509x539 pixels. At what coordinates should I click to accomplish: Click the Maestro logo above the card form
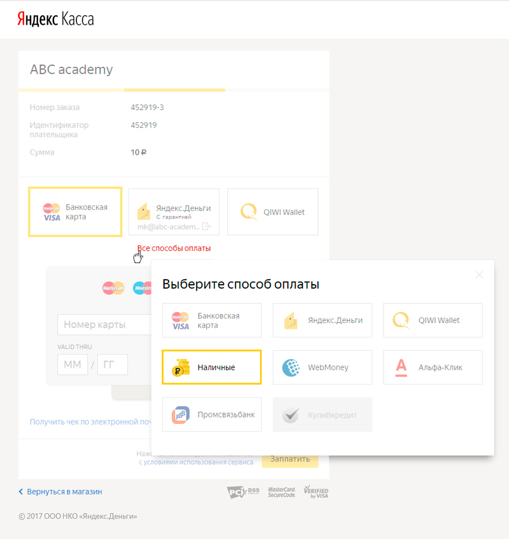142,288
